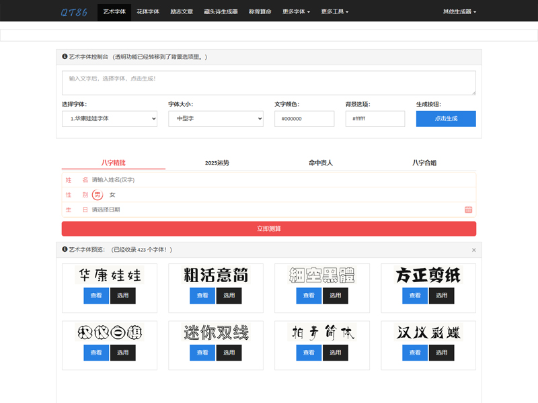Switch to the 八字合婚 tab

pos(424,163)
